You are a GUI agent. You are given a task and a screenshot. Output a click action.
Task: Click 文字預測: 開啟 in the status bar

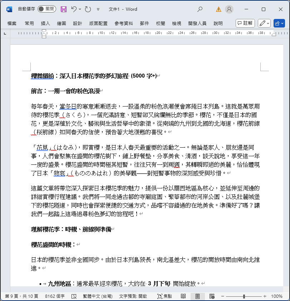pyautogui.click(x=133, y=296)
